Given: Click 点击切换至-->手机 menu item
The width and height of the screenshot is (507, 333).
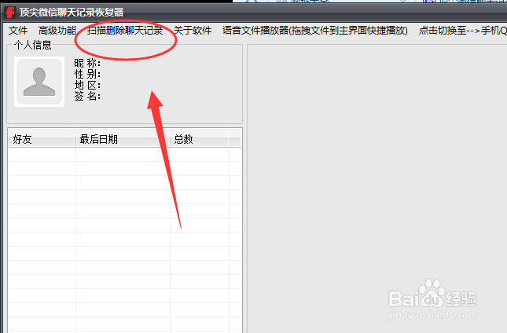Looking at the screenshot, I should pyautogui.click(x=462, y=31).
